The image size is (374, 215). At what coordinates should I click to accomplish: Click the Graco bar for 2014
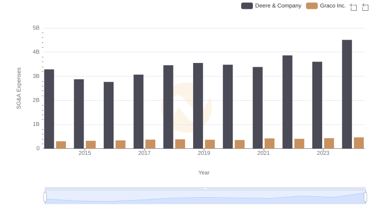click(x=61, y=145)
